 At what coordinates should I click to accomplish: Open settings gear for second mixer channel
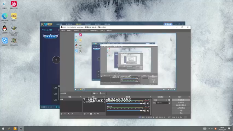[x=148, y=111]
